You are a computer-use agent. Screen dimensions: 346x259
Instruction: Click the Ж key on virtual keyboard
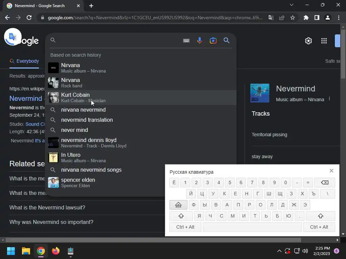point(294,205)
